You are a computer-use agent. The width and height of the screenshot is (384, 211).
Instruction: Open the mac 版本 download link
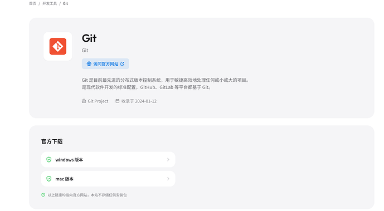click(x=108, y=179)
